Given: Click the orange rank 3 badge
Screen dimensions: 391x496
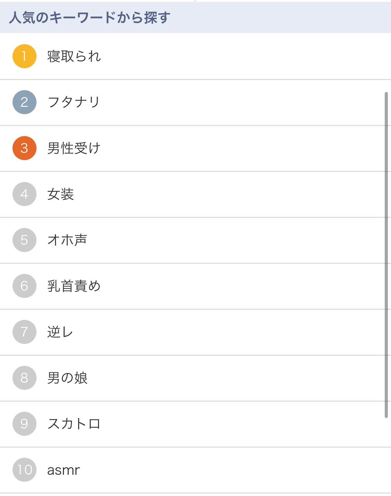Looking at the screenshot, I should click(24, 148).
